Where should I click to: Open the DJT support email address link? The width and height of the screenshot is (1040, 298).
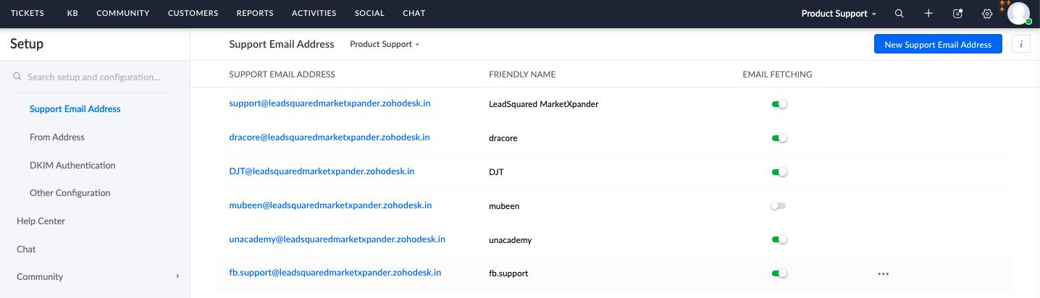(322, 171)
